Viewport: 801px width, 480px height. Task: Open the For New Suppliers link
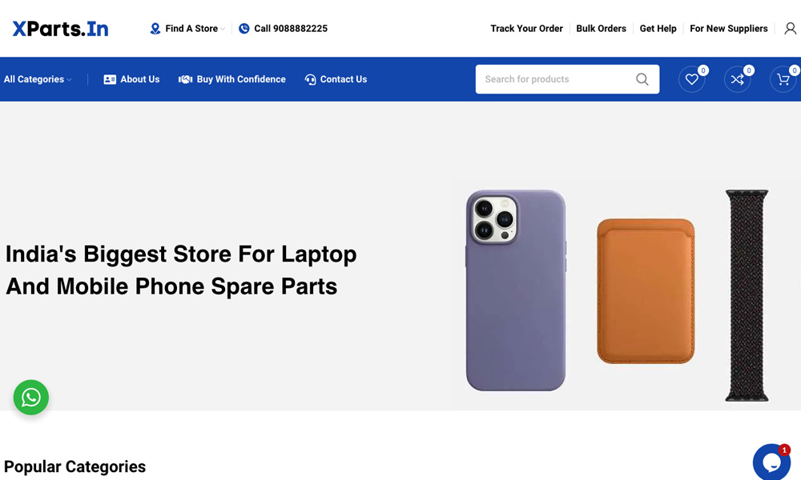tap(728, 29)
